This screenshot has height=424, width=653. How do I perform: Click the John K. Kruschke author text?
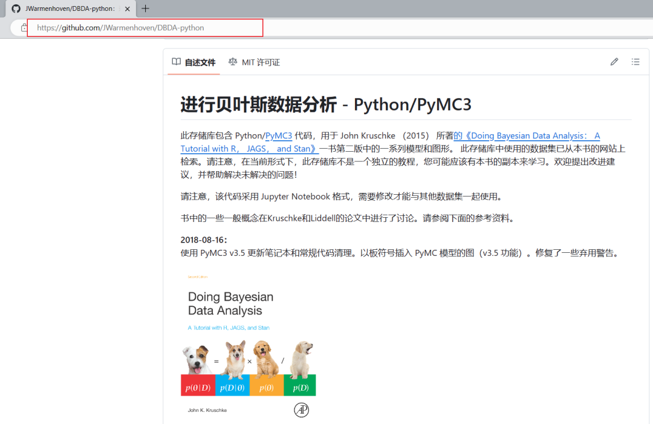pyautogui.click(x=207, y=410)
